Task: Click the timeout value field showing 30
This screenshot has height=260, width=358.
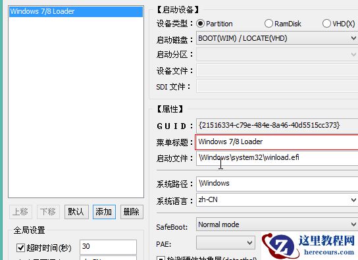Action: [108, 247]
